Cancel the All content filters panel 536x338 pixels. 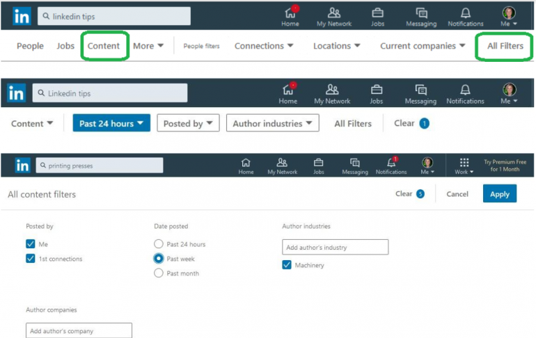point(457,194)
